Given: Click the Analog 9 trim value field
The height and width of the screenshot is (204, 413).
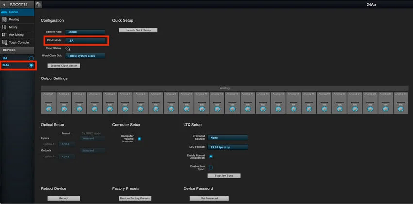Looking at the screenshot, I should pos(171,102).
